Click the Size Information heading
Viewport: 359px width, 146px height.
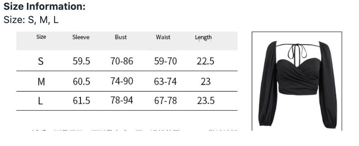point(44,6)
